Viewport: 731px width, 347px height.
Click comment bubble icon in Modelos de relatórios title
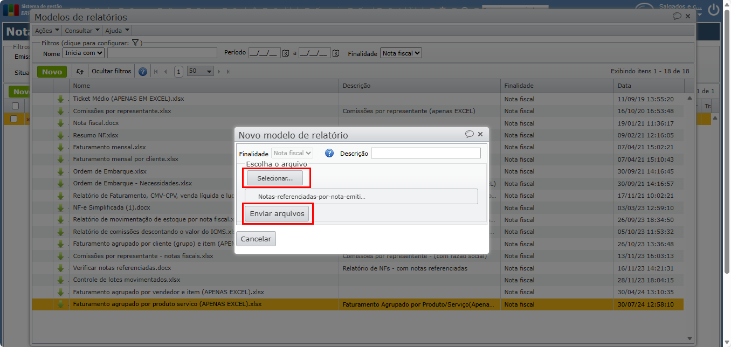[677, 16]
